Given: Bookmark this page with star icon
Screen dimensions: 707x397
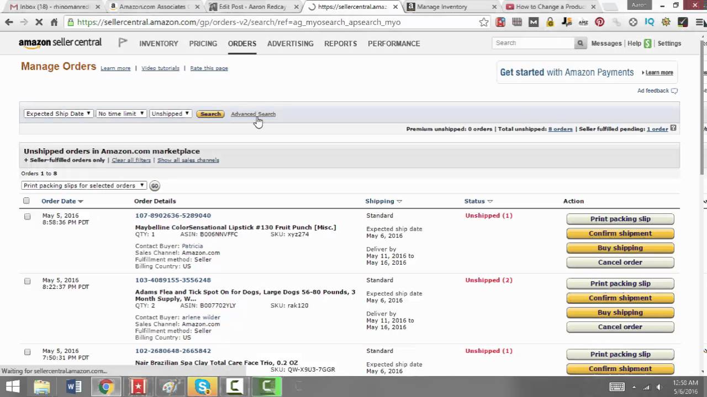Looking at the screenshot, I should (x=484, y=22).
